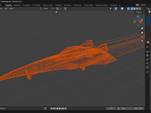Click the blue Z axis on navigation gizmo

pos(138,17)
